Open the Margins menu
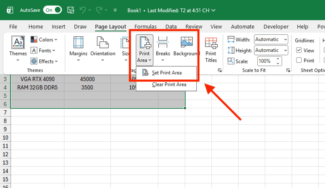325x188 pixels. pyautogui.click(x=79, y=49)
